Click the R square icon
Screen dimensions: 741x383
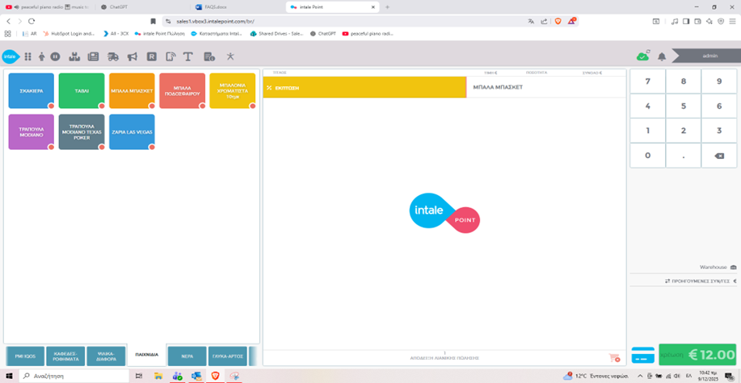pos(152,56)
